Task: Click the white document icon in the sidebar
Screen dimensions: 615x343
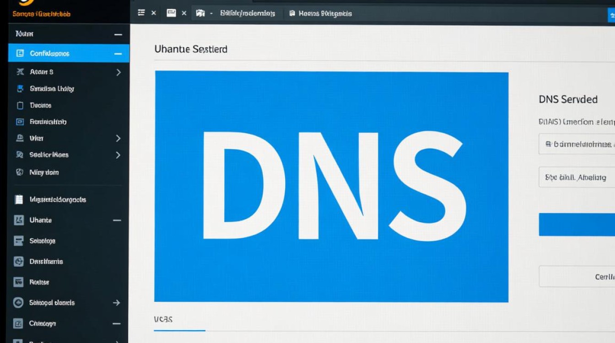Action: click(19, 199)
